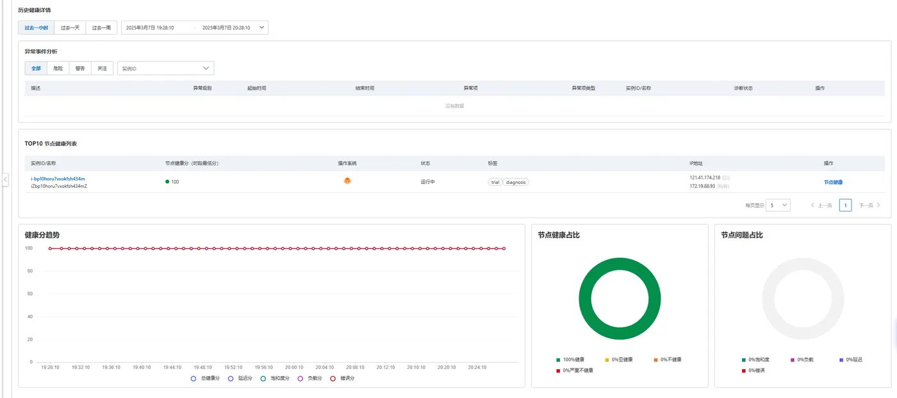Filter abnormal events by 关注
The image size is (897, 398).
(x=102, y=68)
